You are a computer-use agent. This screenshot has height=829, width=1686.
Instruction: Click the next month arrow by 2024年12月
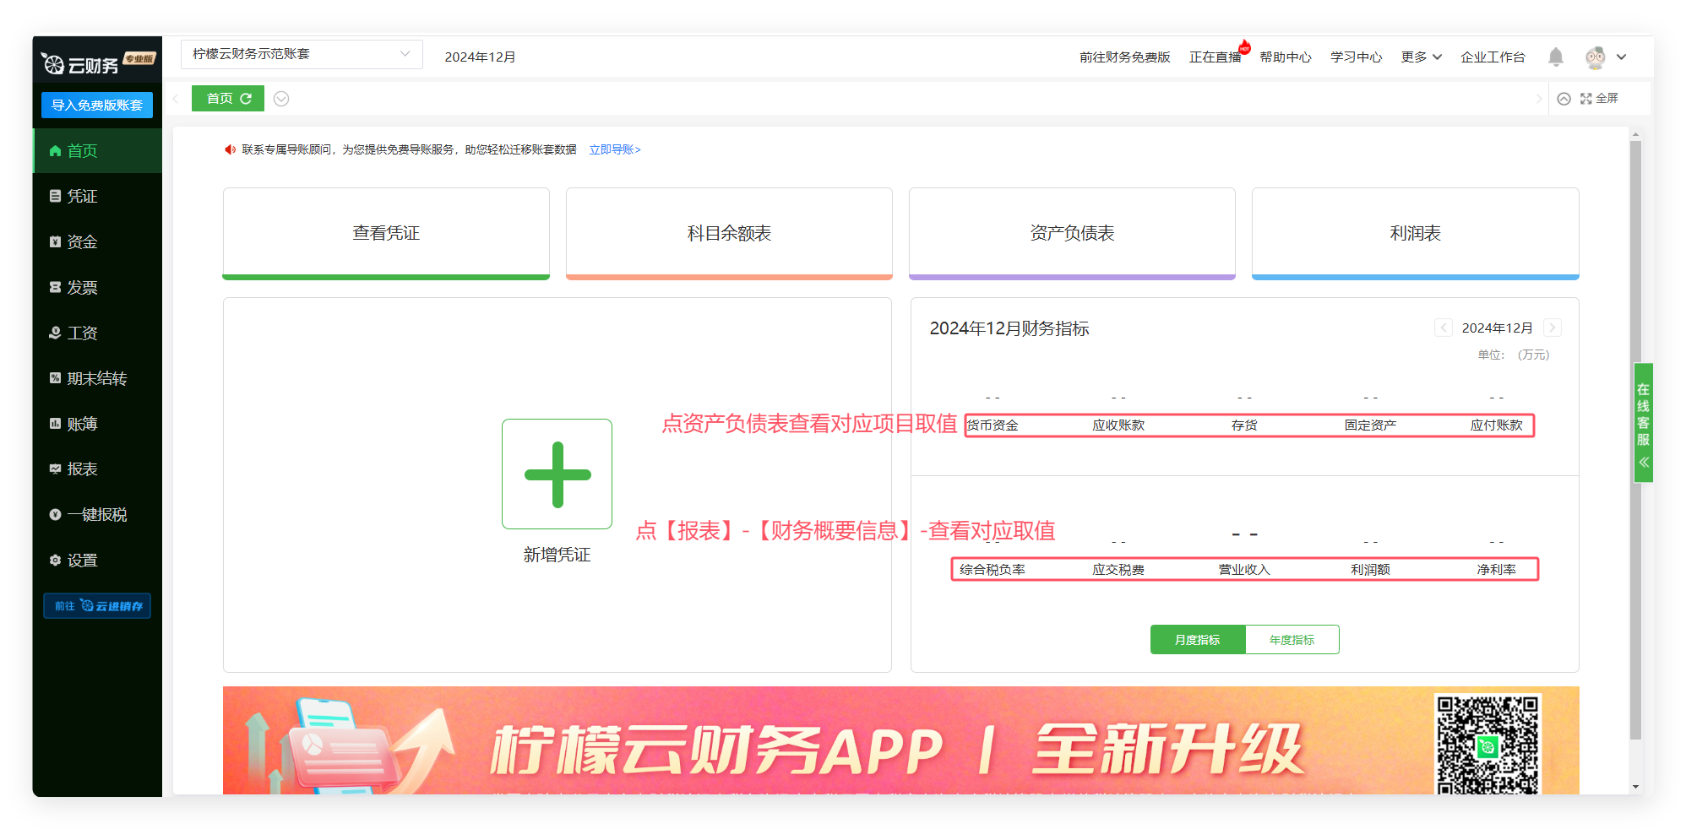coord(1552,328)
